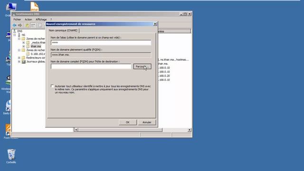304x171 pixels.
Task: Click the _msdcs.khair zone folder icon
Action: [x=28, y=42]
